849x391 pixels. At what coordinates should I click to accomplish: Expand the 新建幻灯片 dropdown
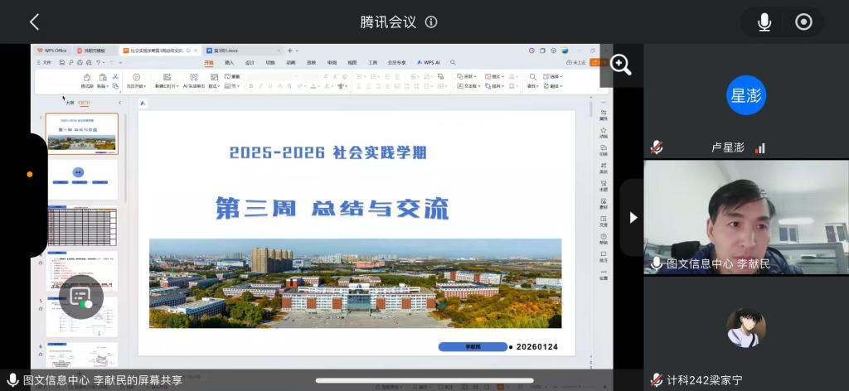[x=165, y=85]
